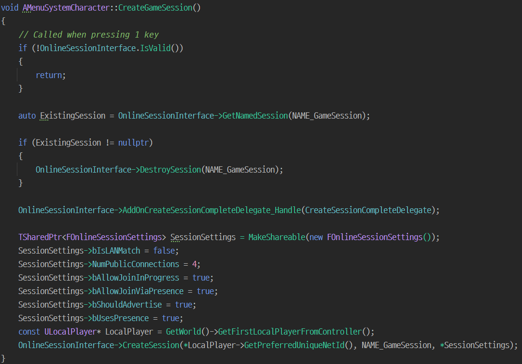Click the "DestroySession" method call
522x364 pixels.
[170, 170]
